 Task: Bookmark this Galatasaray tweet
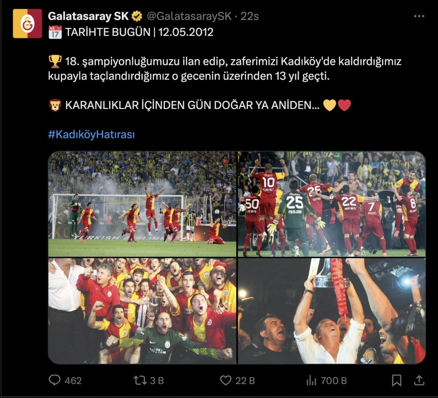click(x=396, y=380)
